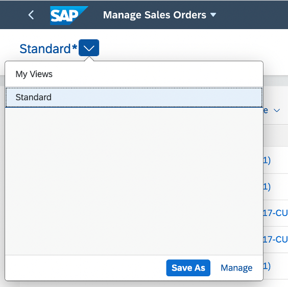Expand the triangle beside Manage Sales Orders
The height and width of the screenshot is (287, 288).
point(213,15)
